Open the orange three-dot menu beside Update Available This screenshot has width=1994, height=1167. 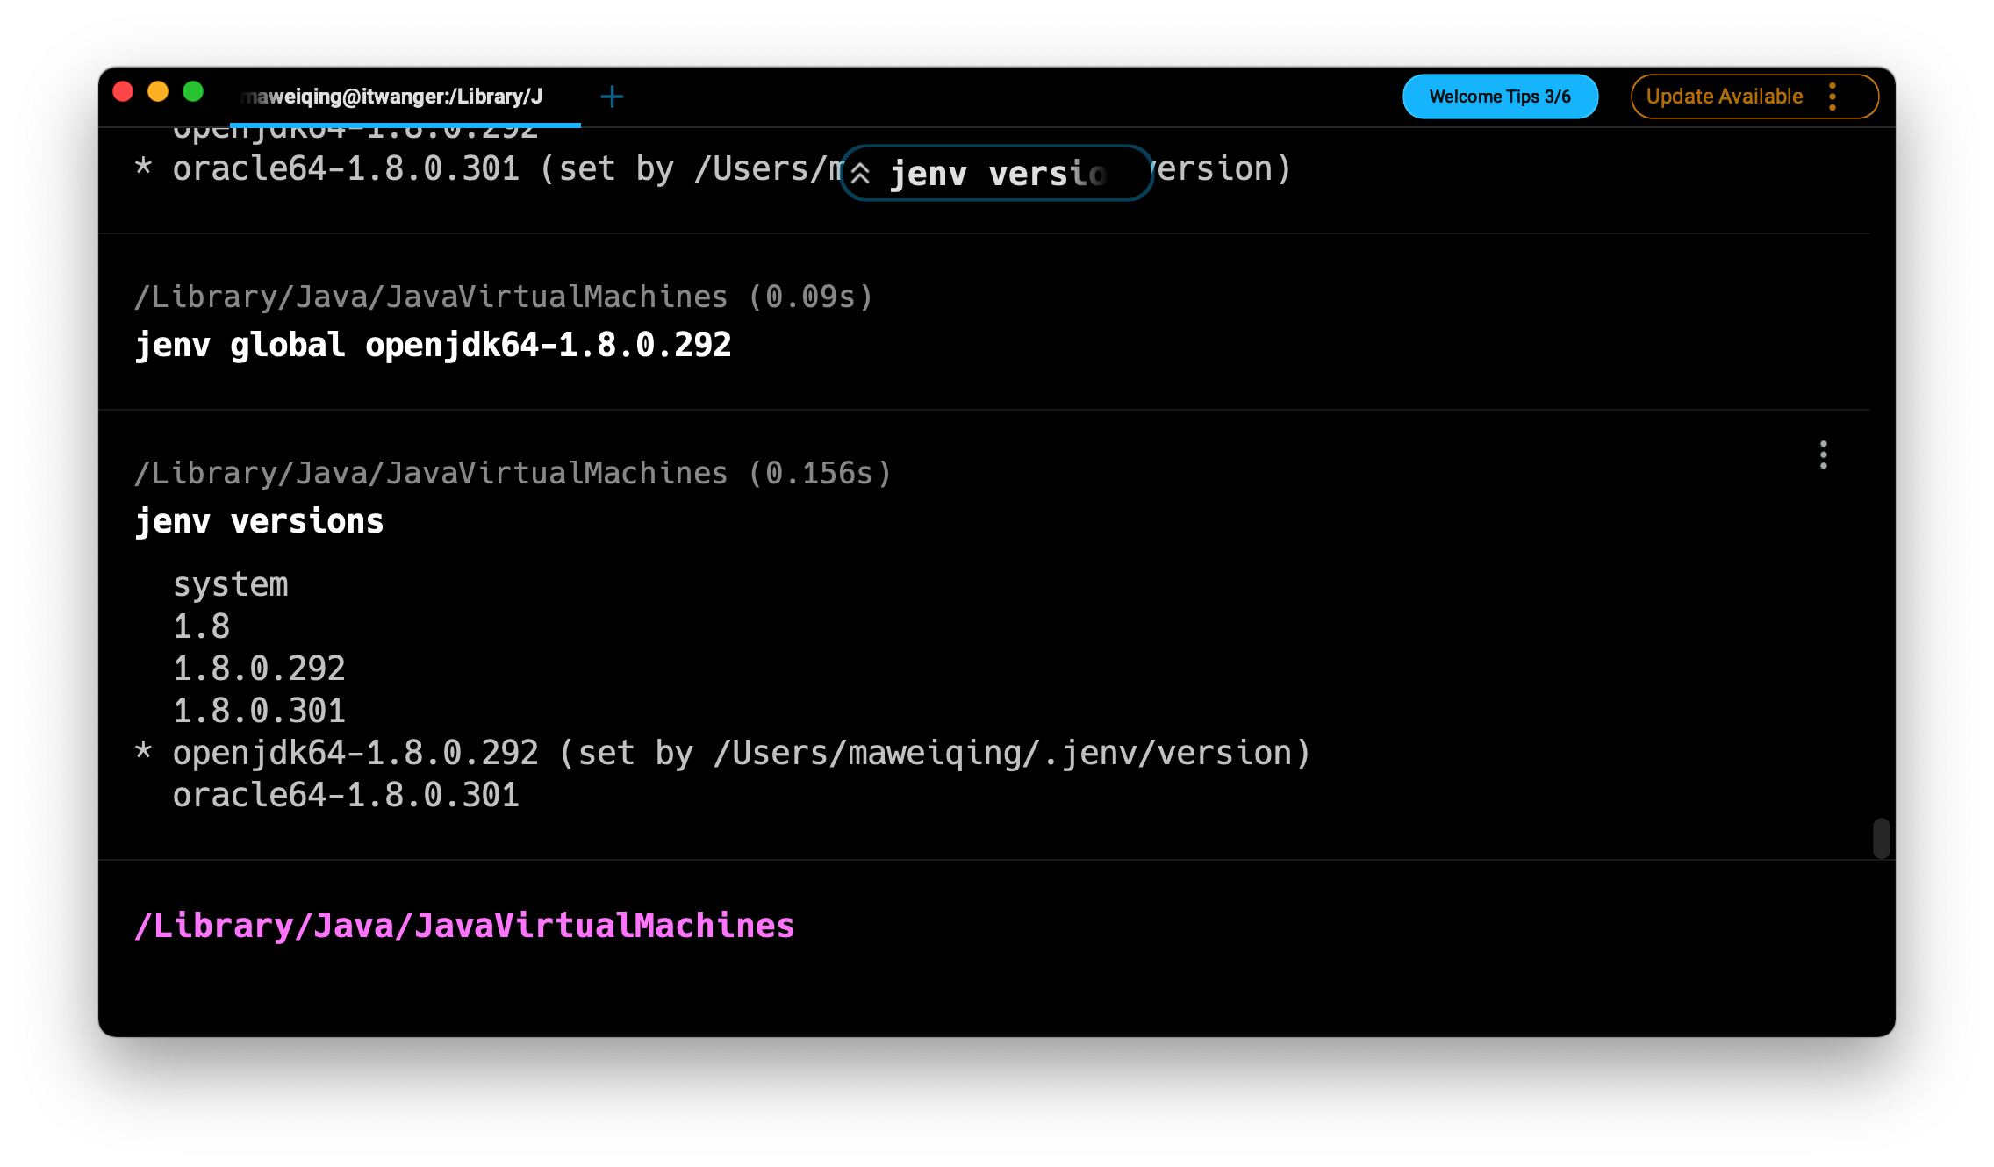[x=1833, y=97]
